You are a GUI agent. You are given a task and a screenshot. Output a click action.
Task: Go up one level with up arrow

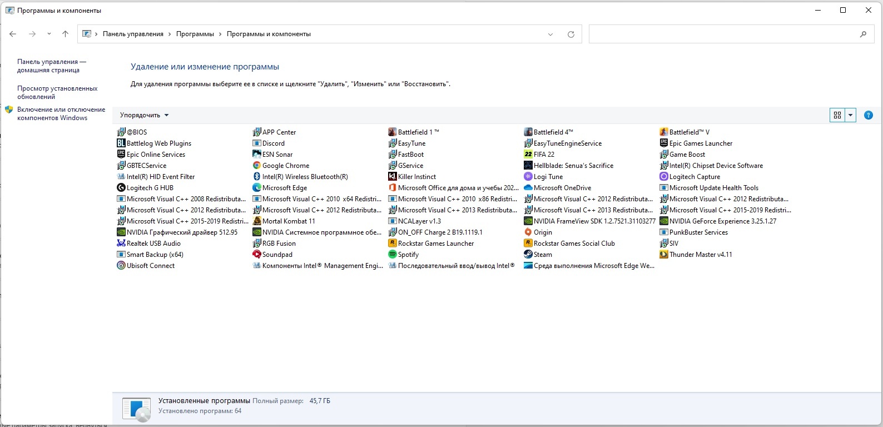point(65,34)
